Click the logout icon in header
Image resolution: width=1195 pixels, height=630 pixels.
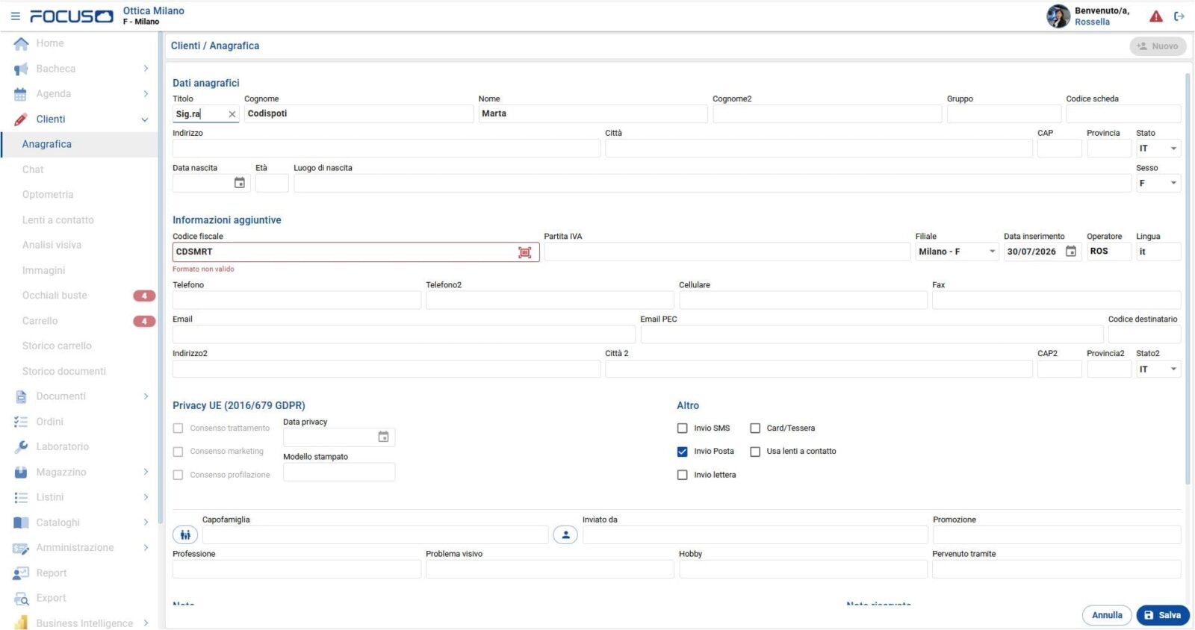[1179, 16]
